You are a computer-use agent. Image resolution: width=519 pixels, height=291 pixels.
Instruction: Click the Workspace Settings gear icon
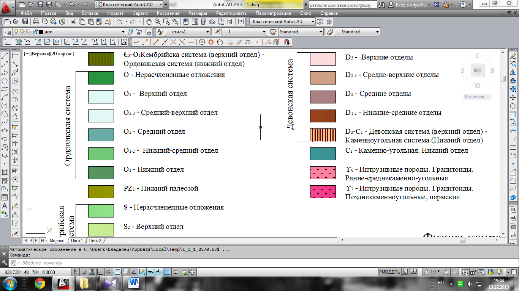pos(320,22)
